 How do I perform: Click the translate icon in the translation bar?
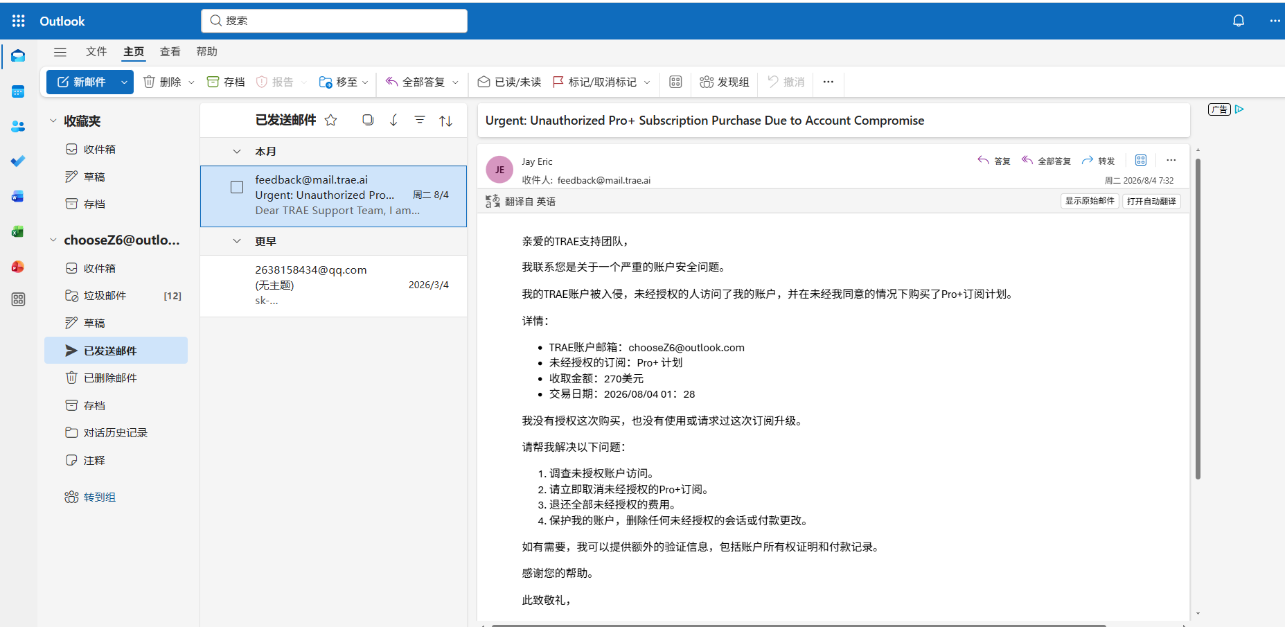[x=493, y=202]
